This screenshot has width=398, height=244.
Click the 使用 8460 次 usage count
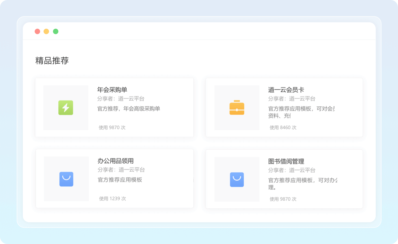pyautogui.click(x=283, y=128)
